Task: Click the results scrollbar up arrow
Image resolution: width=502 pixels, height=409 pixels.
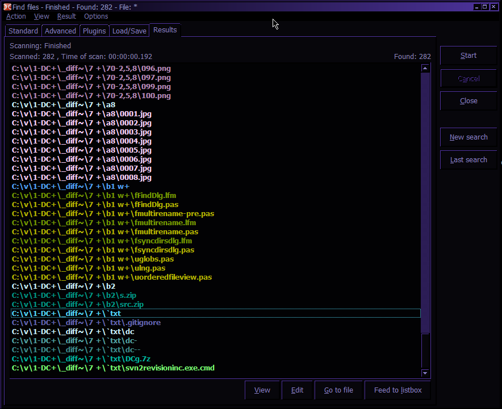Action: pyautogui.click(x=425, y=68)
